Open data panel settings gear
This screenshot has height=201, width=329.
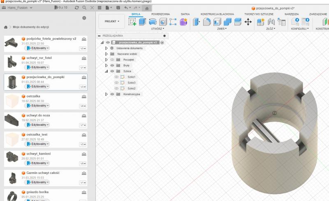click(x=84, y=18)
